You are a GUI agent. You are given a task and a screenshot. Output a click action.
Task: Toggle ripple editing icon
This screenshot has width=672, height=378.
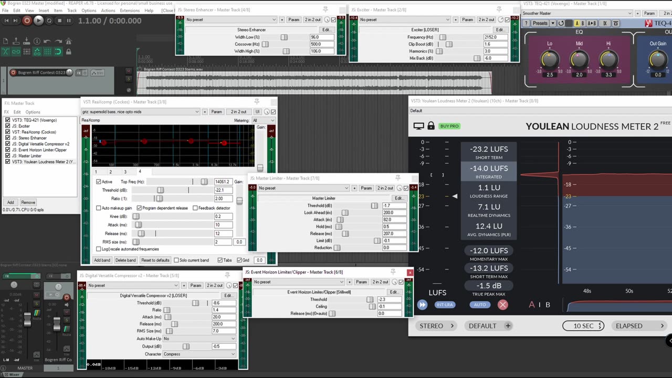(x=26, y=51)
